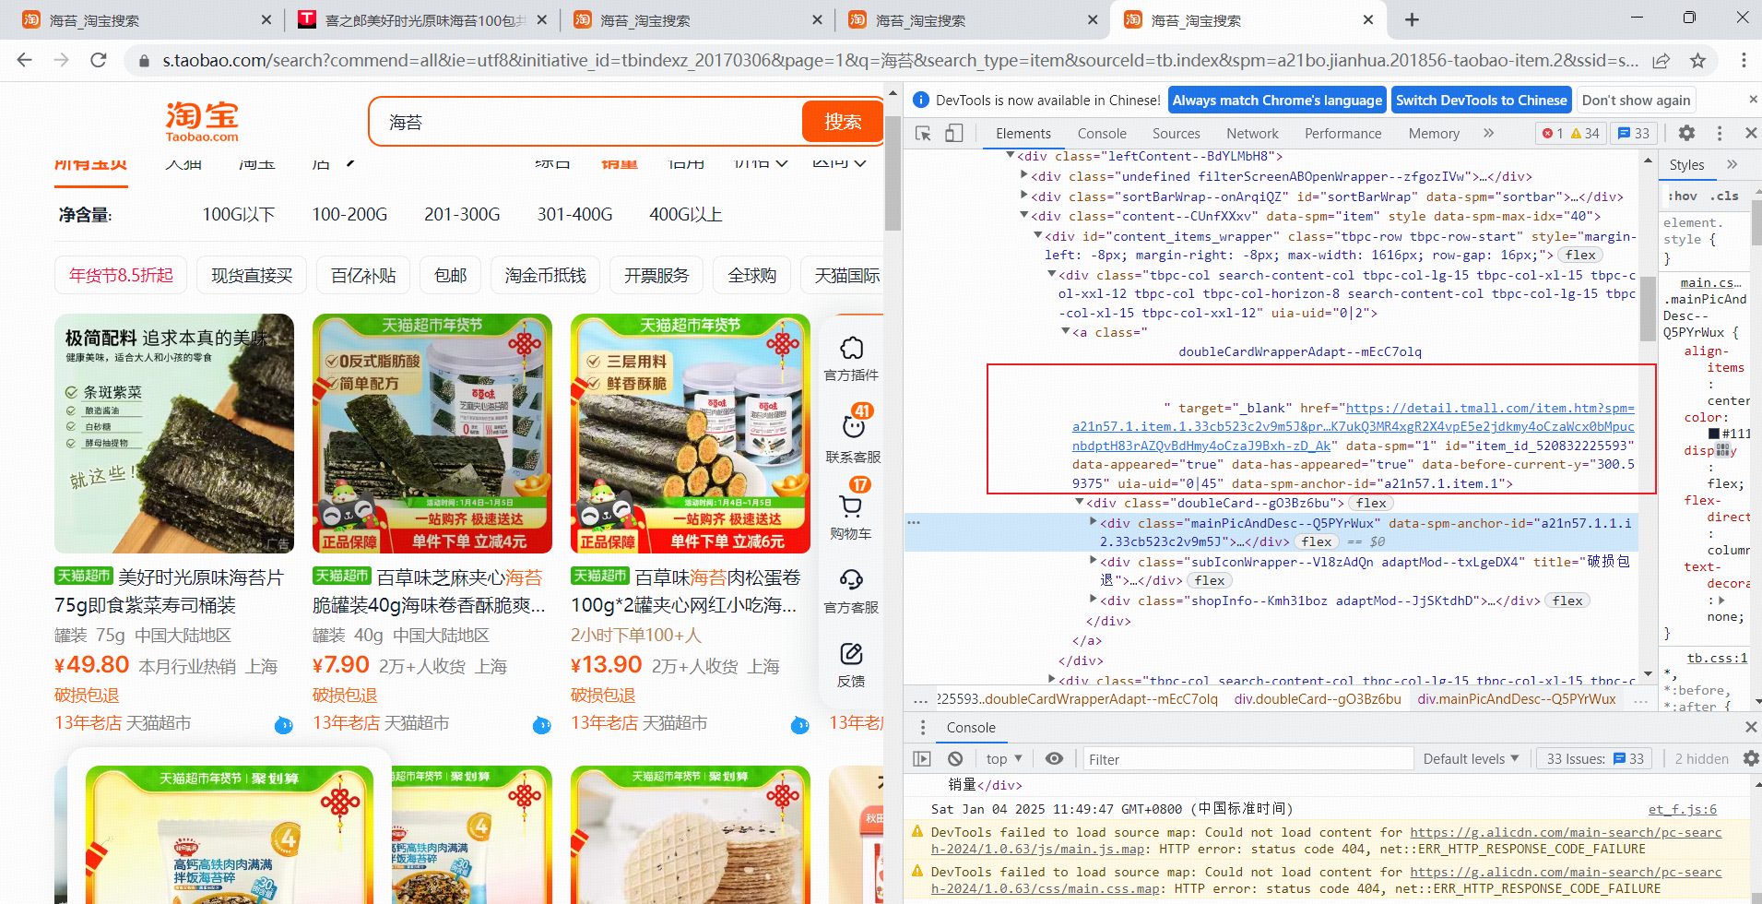Bookmark this page with the star icon

coord(1697,61)
